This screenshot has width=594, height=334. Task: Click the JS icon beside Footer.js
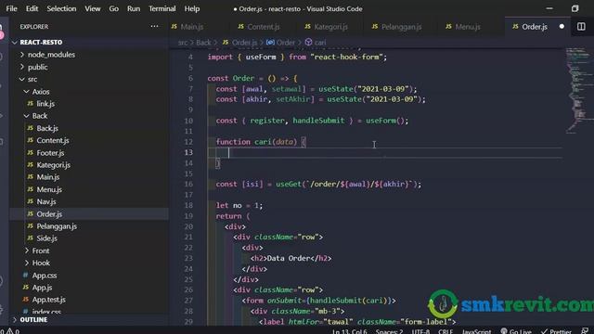[31, 152]
